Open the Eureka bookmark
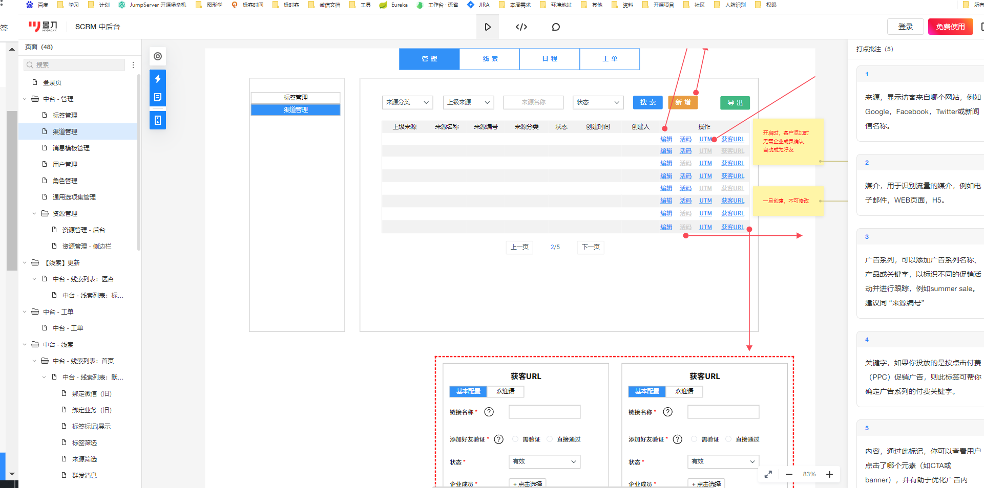The width and height of the screenshot is (984, 488). coord(393,5)
